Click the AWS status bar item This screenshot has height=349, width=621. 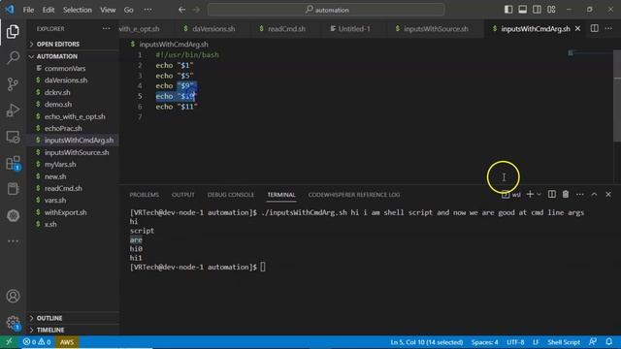(67, 342)
